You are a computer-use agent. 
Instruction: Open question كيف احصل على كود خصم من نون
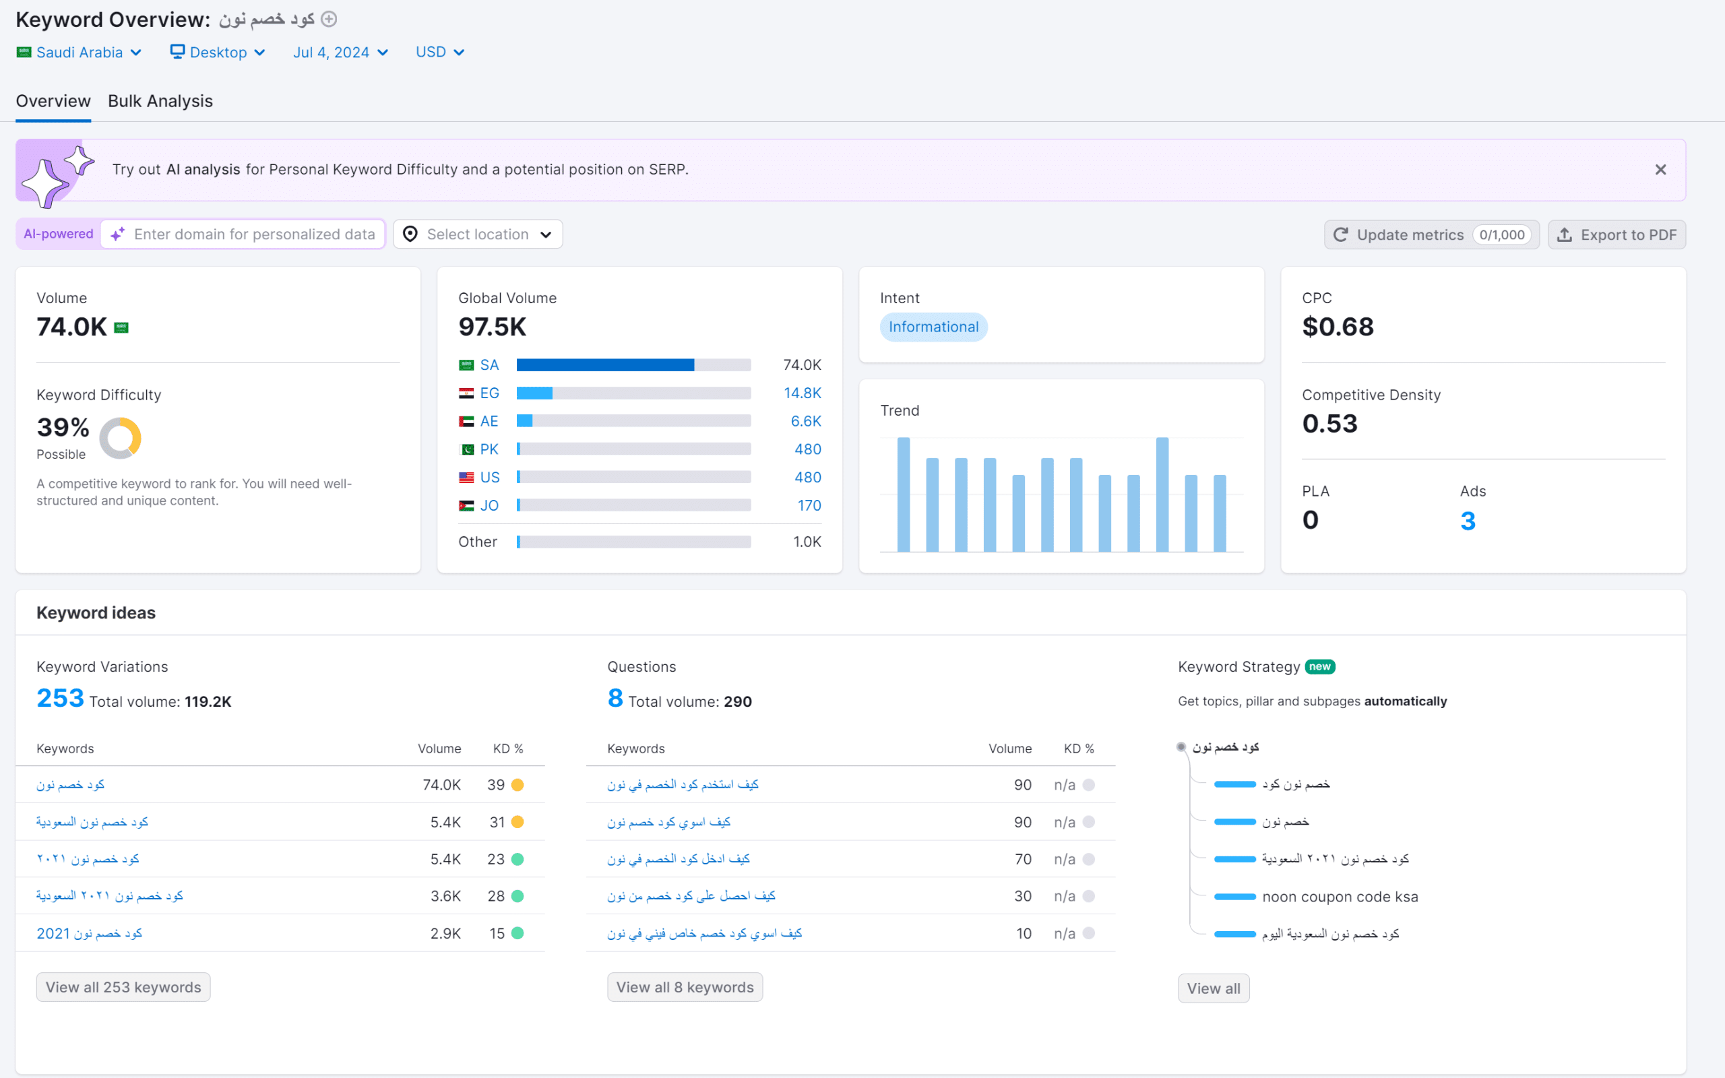pos(691,896)
